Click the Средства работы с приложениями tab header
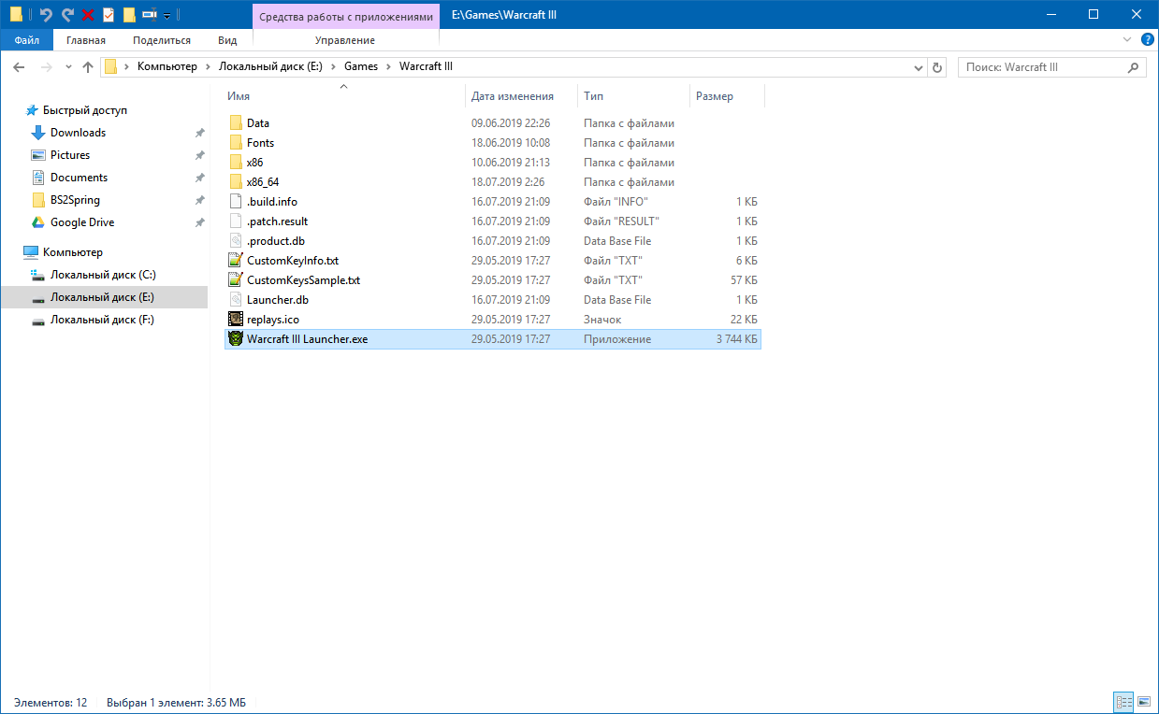1159x714 pixels. [345, 17]
